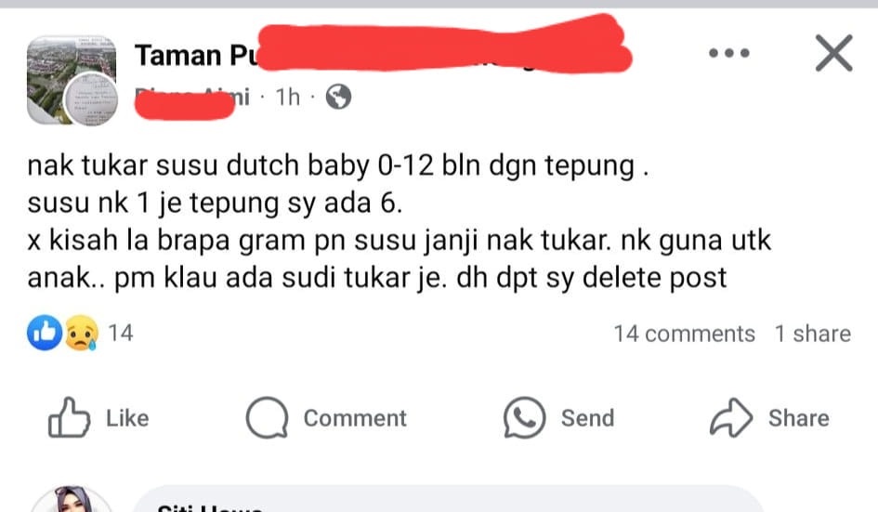Click the blue like reaction icon
This screenshot has width=878, height=512.
(x=45, y=333)
